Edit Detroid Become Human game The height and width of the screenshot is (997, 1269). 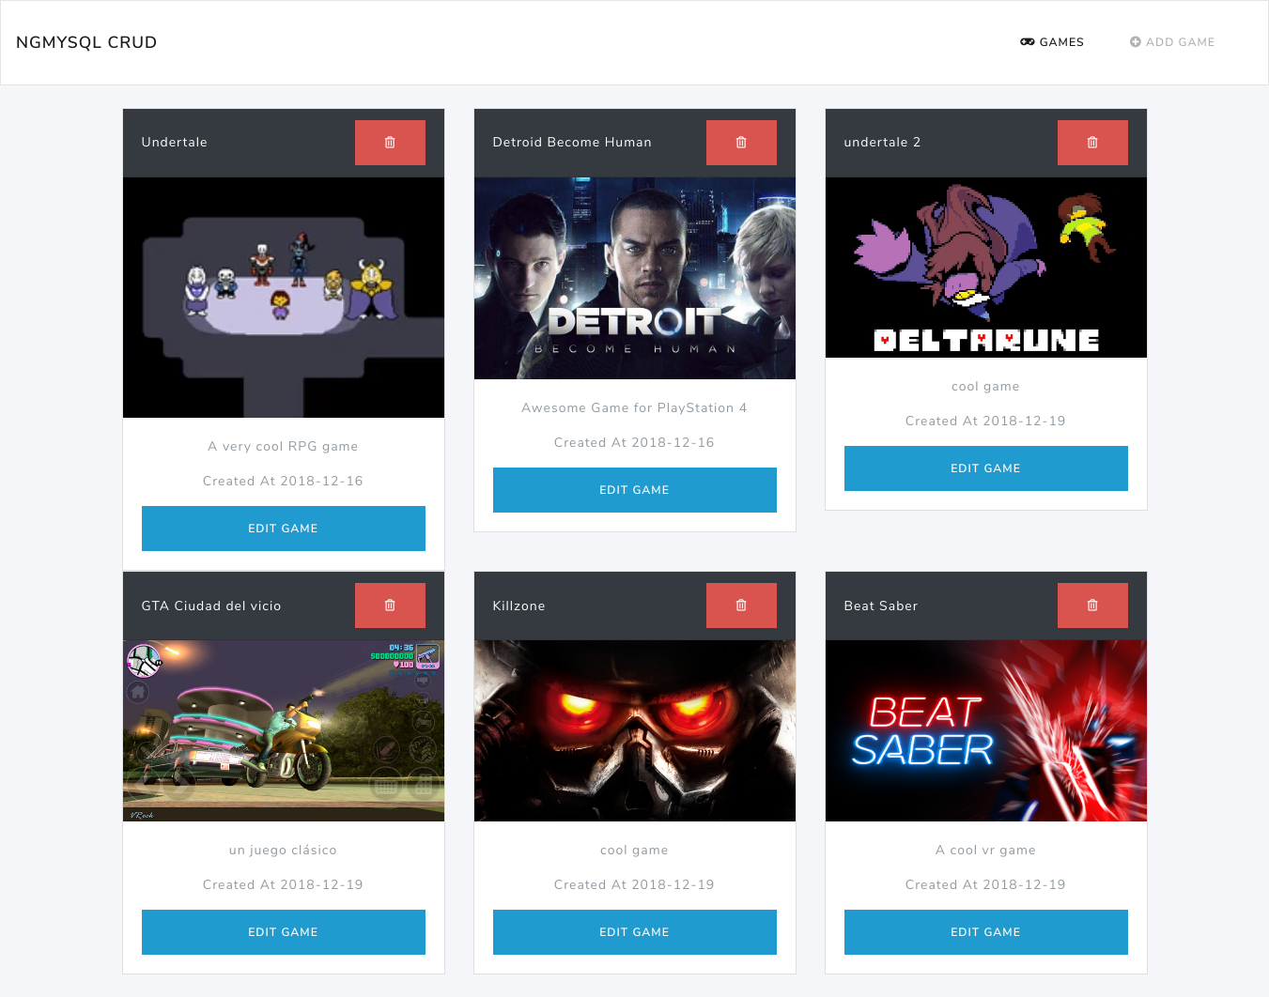click(x=635, y=490)
